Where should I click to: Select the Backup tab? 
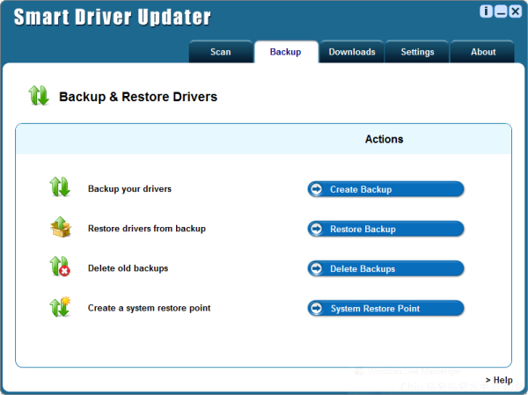coord(286,52)
